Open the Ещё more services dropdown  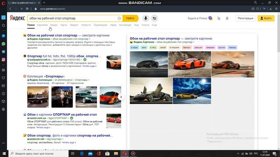point(154,25)
